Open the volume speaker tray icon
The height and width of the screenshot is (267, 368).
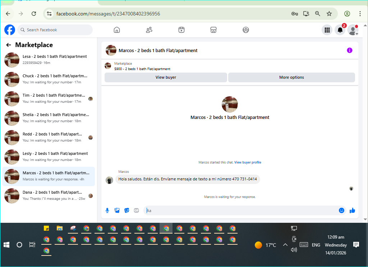294,250
